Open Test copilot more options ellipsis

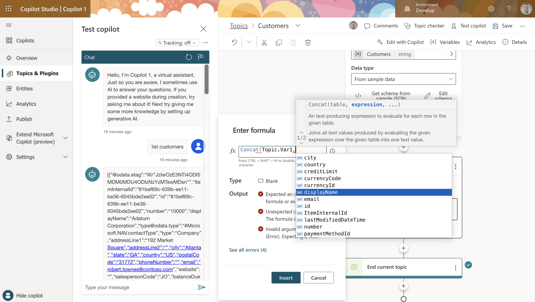pos(206,43)
